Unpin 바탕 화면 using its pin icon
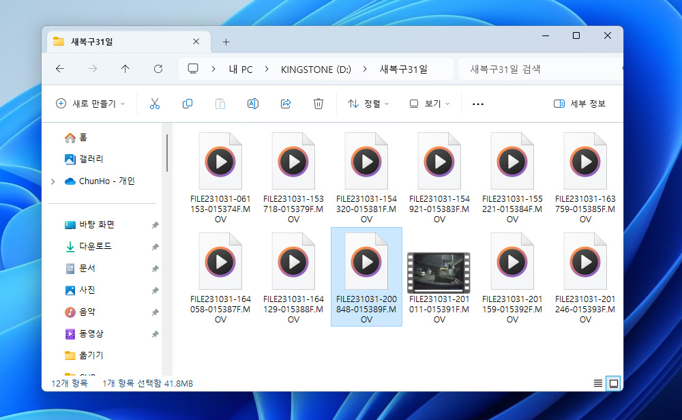 (155, 225)
